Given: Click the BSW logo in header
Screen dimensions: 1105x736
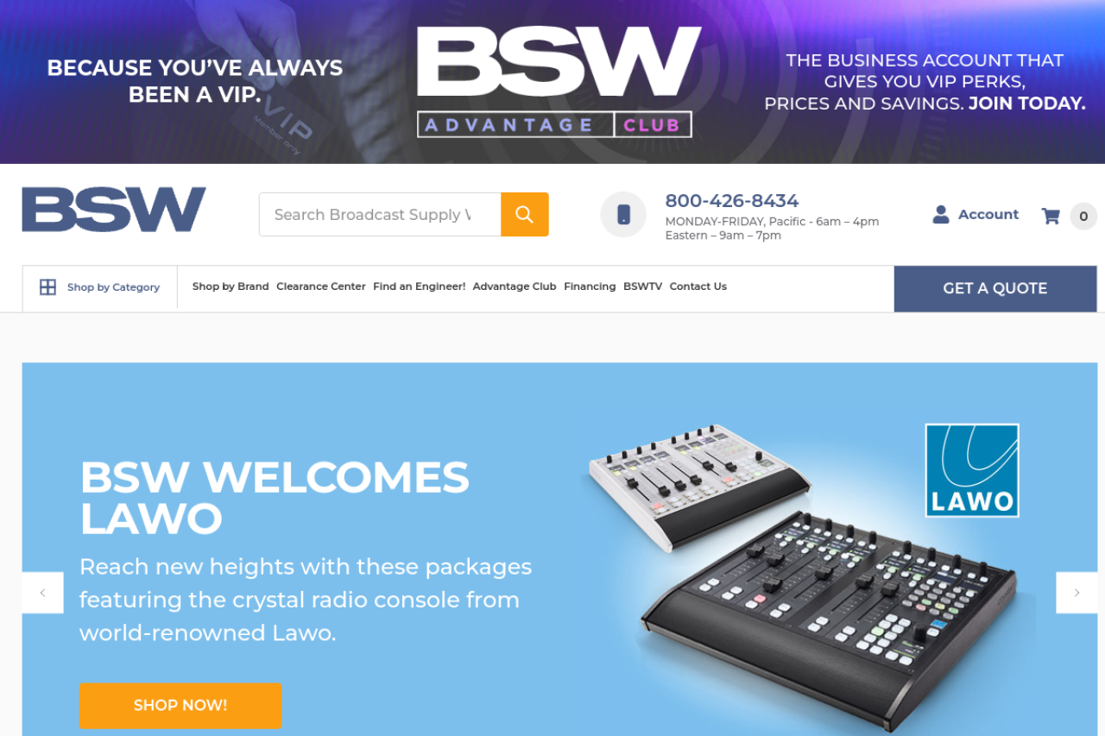Looking at the screenshot, I should (114, 210).
